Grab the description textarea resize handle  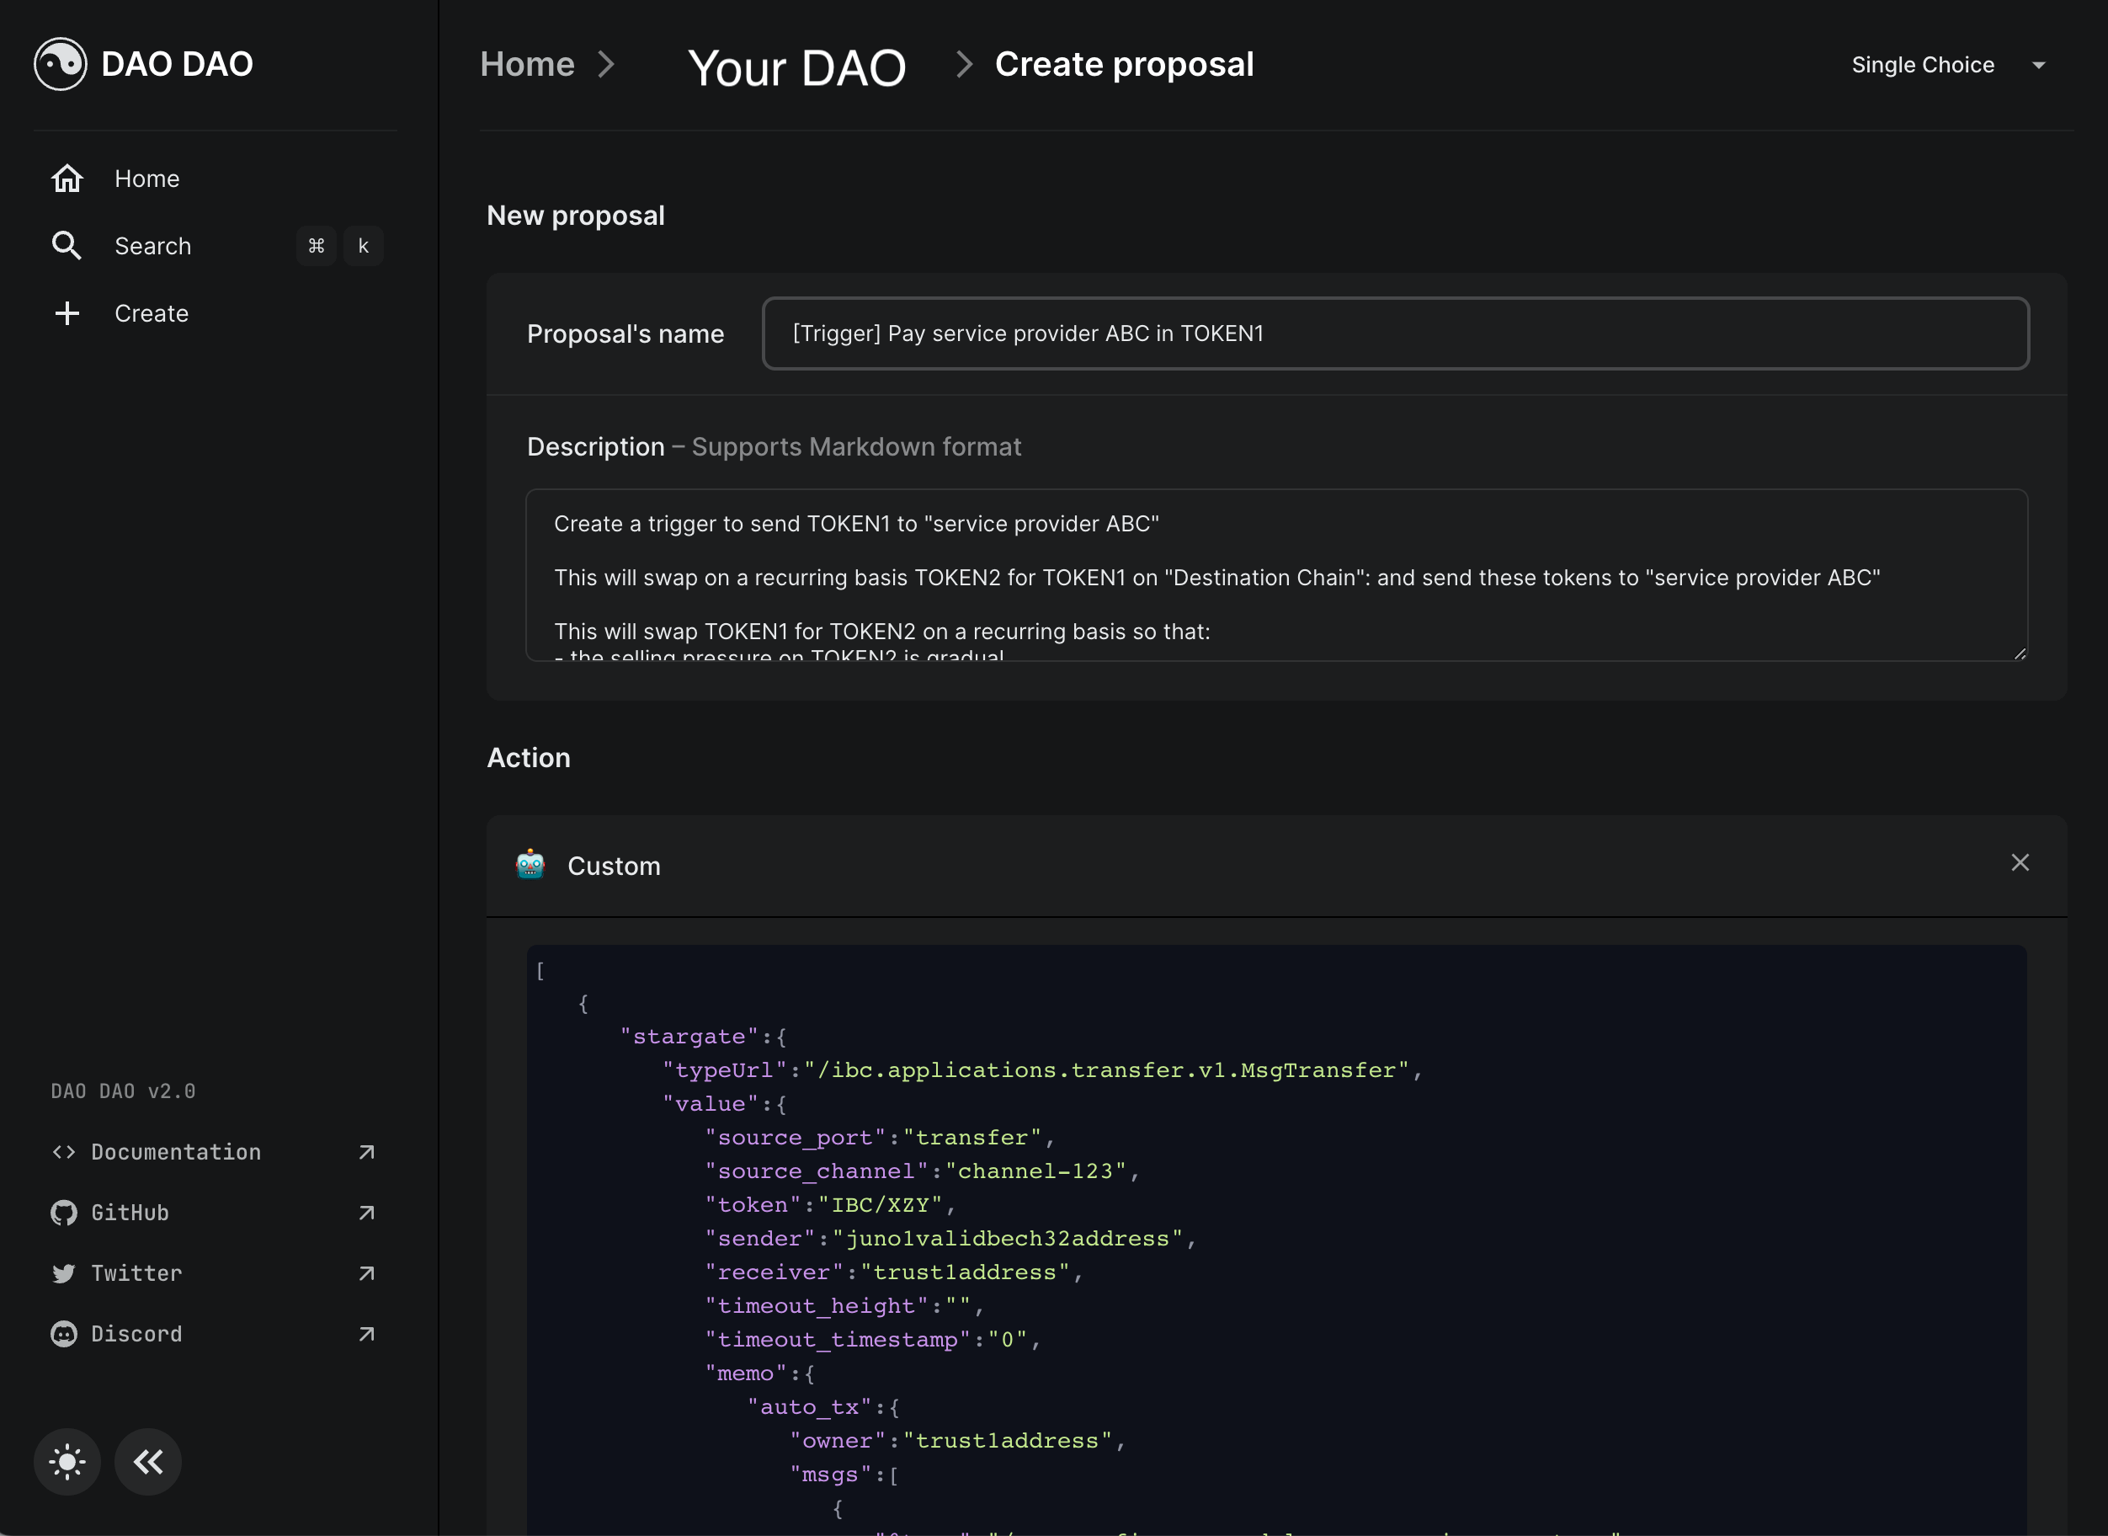tap(2019, 653)
